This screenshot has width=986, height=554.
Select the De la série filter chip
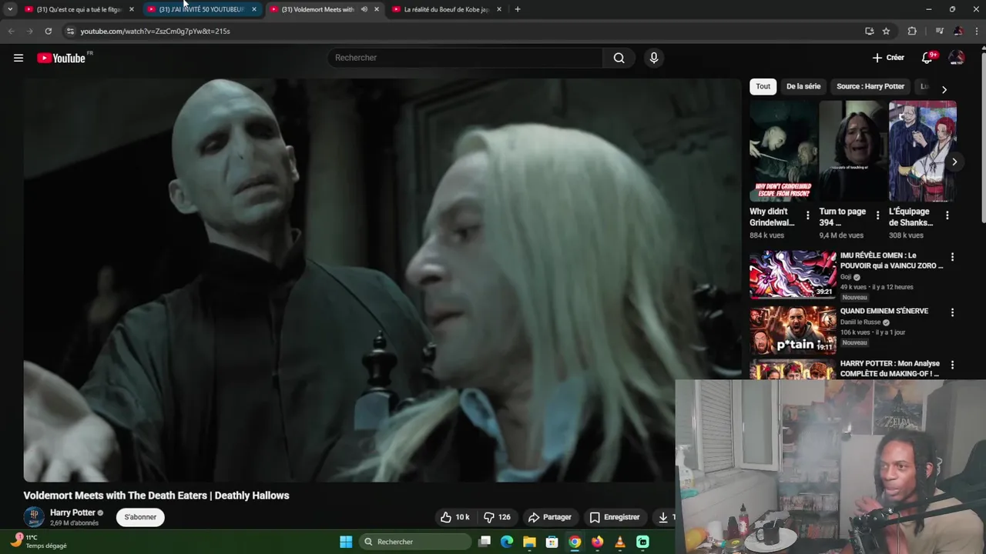click(803, 86)
